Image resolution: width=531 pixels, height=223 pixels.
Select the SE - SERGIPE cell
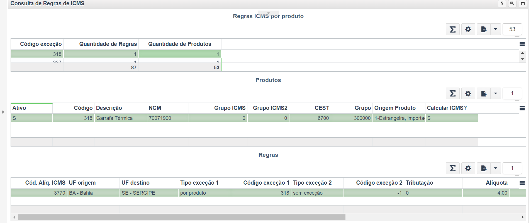click(149, 193)
